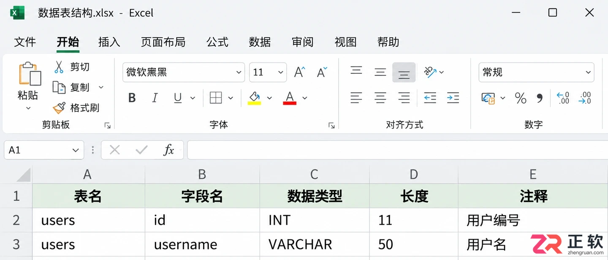Click inside the formula bar
Viewport: 608px width, 260px height.
[397, 150]
